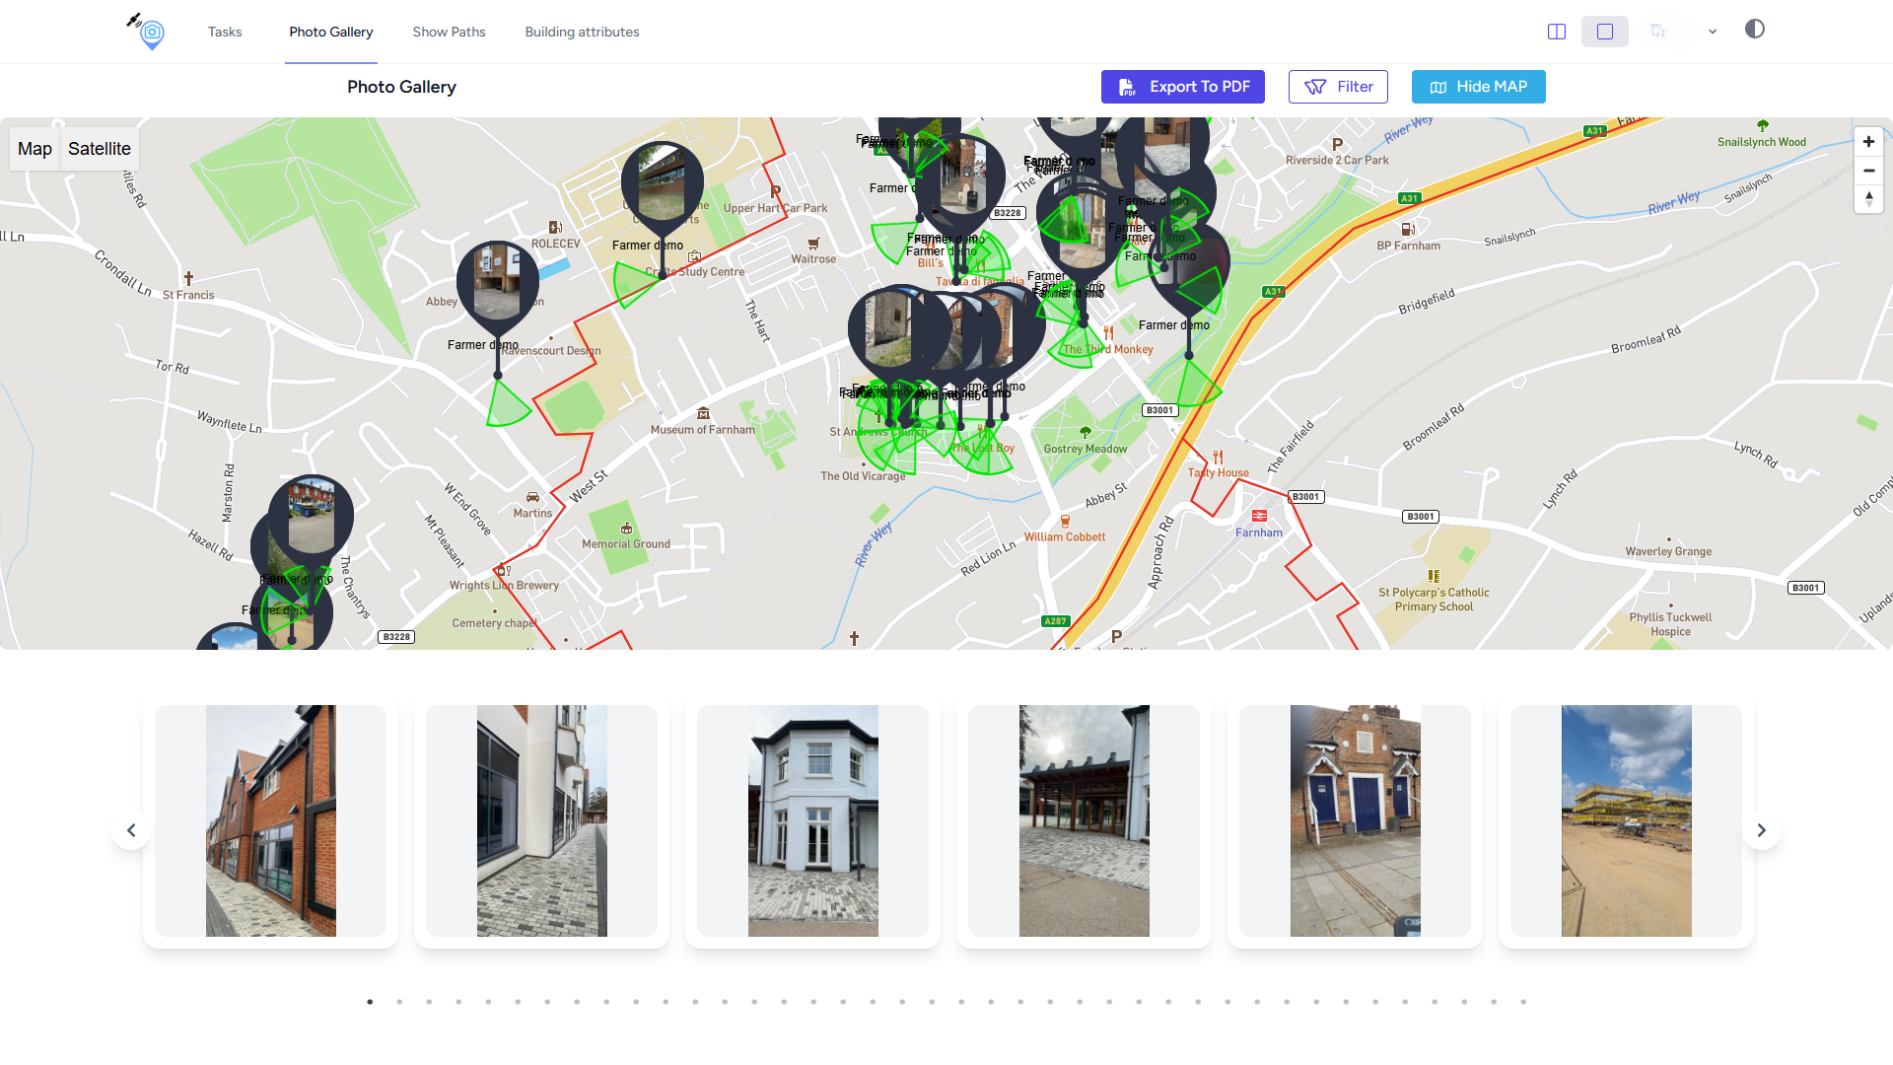Select the single-pane layout view
This screenshot has height=1065, width=1893.
(1605, 32)
